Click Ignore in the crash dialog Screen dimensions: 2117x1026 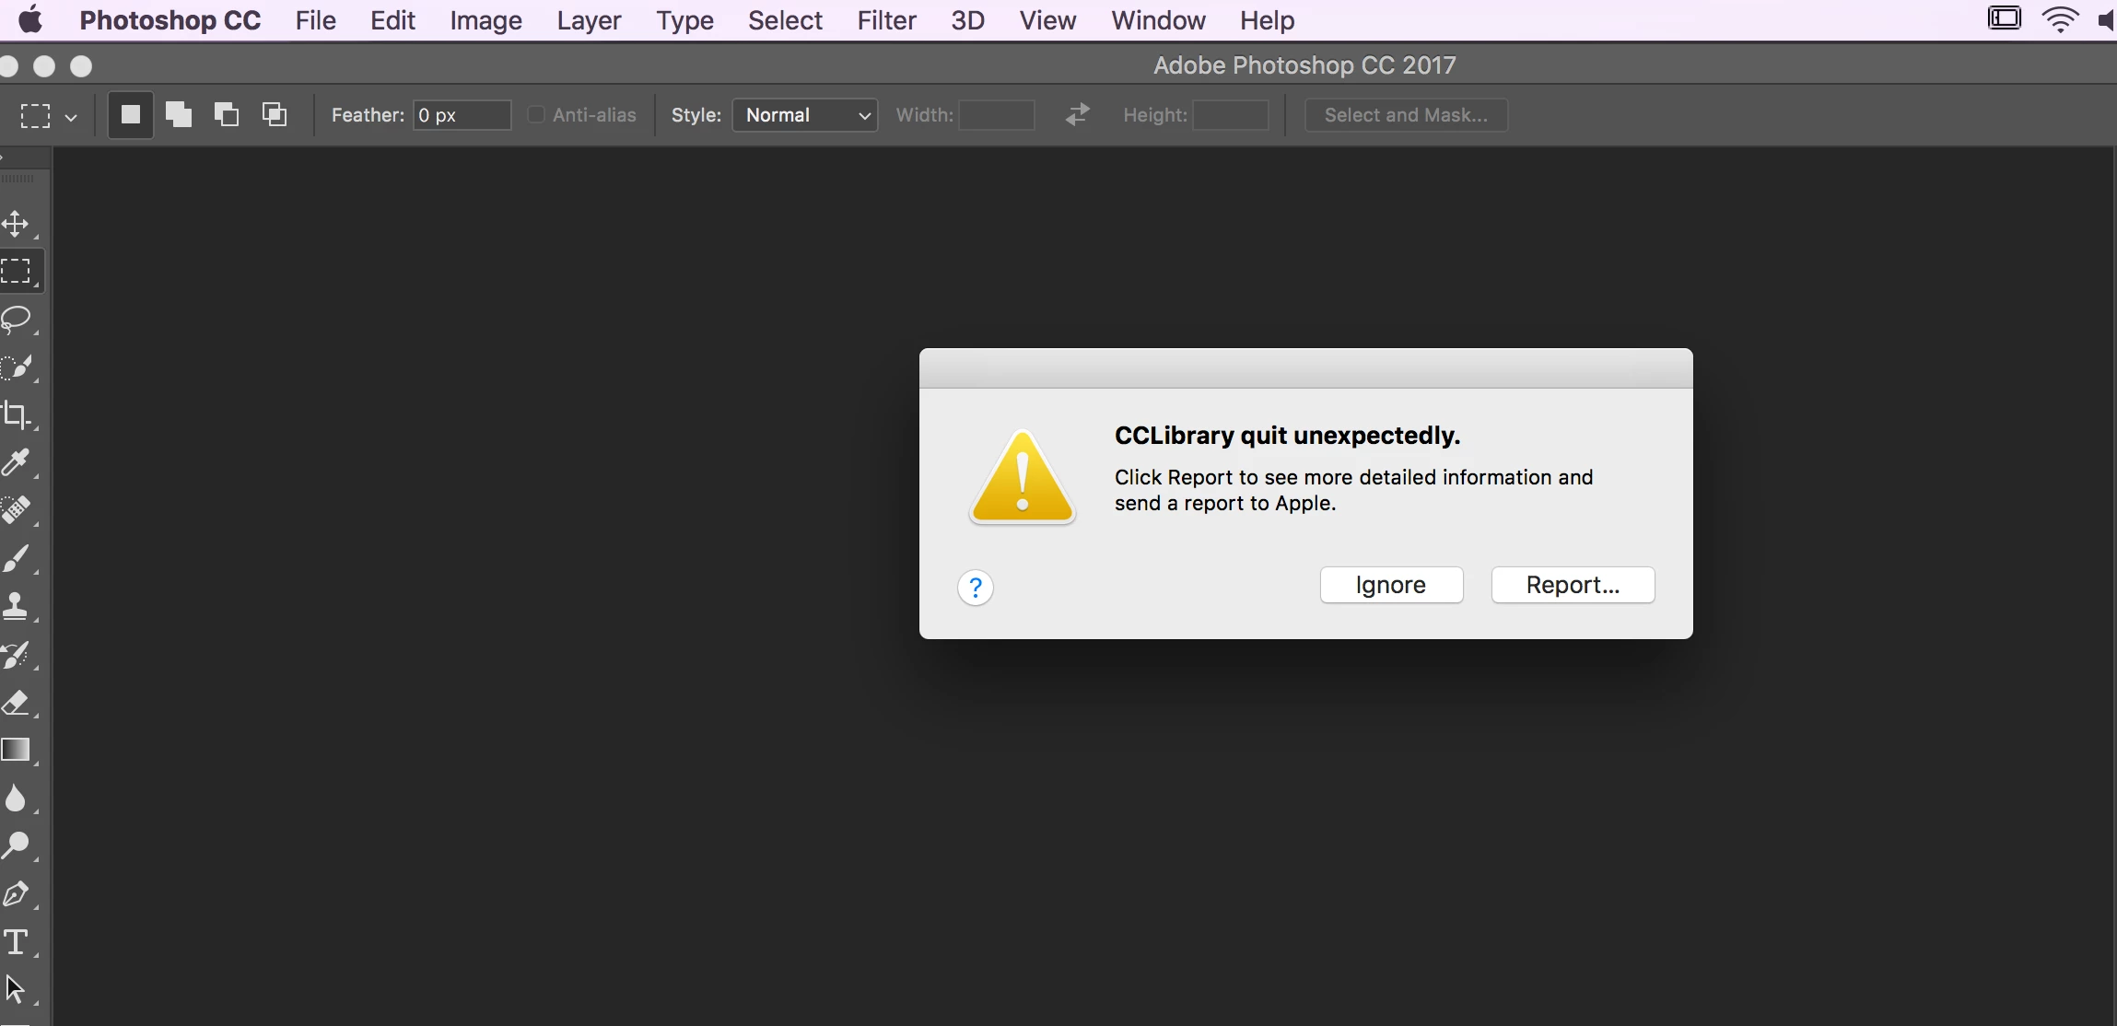[1391, 585]
